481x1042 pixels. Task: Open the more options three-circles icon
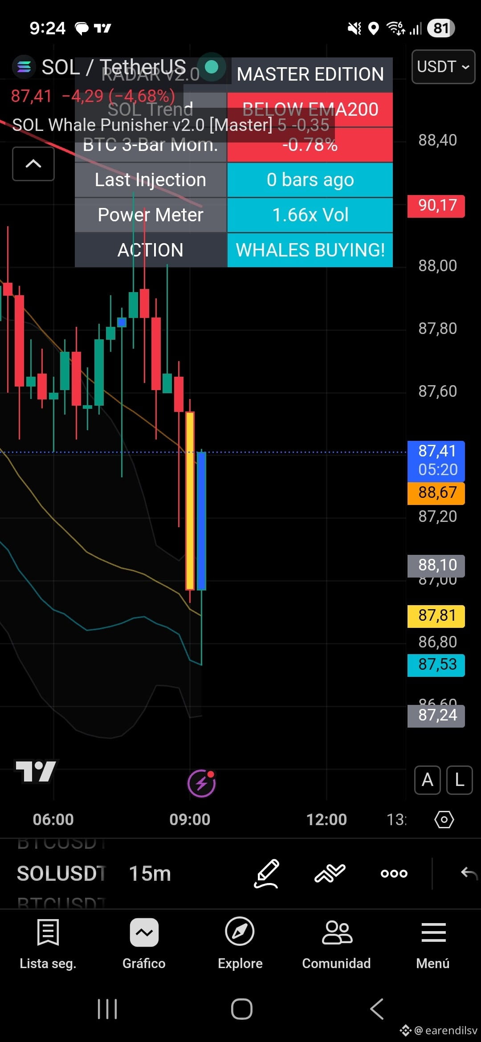(394, 874)
